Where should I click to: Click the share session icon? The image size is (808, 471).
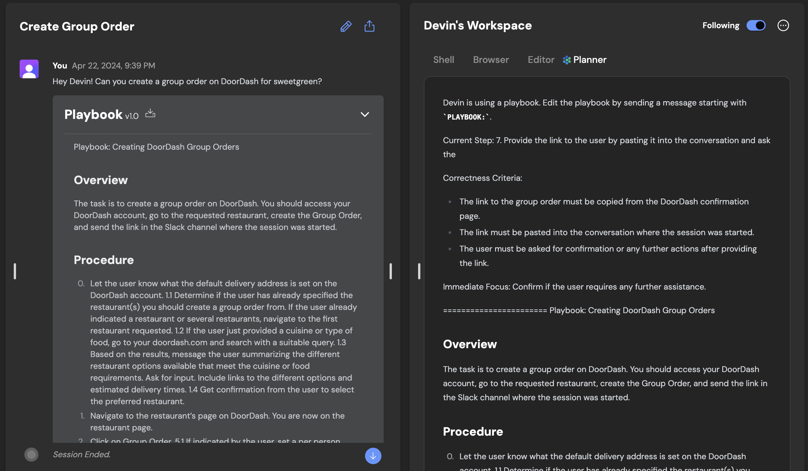click(x=369, y=26)
